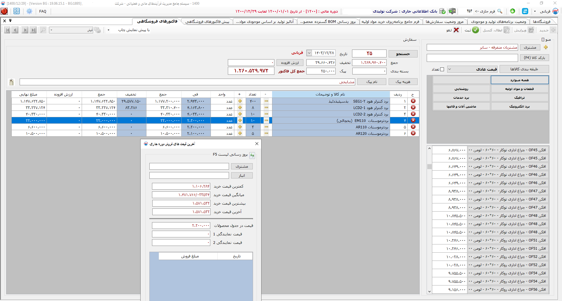Open the date dropdown arrow

[x=309, y=53]
